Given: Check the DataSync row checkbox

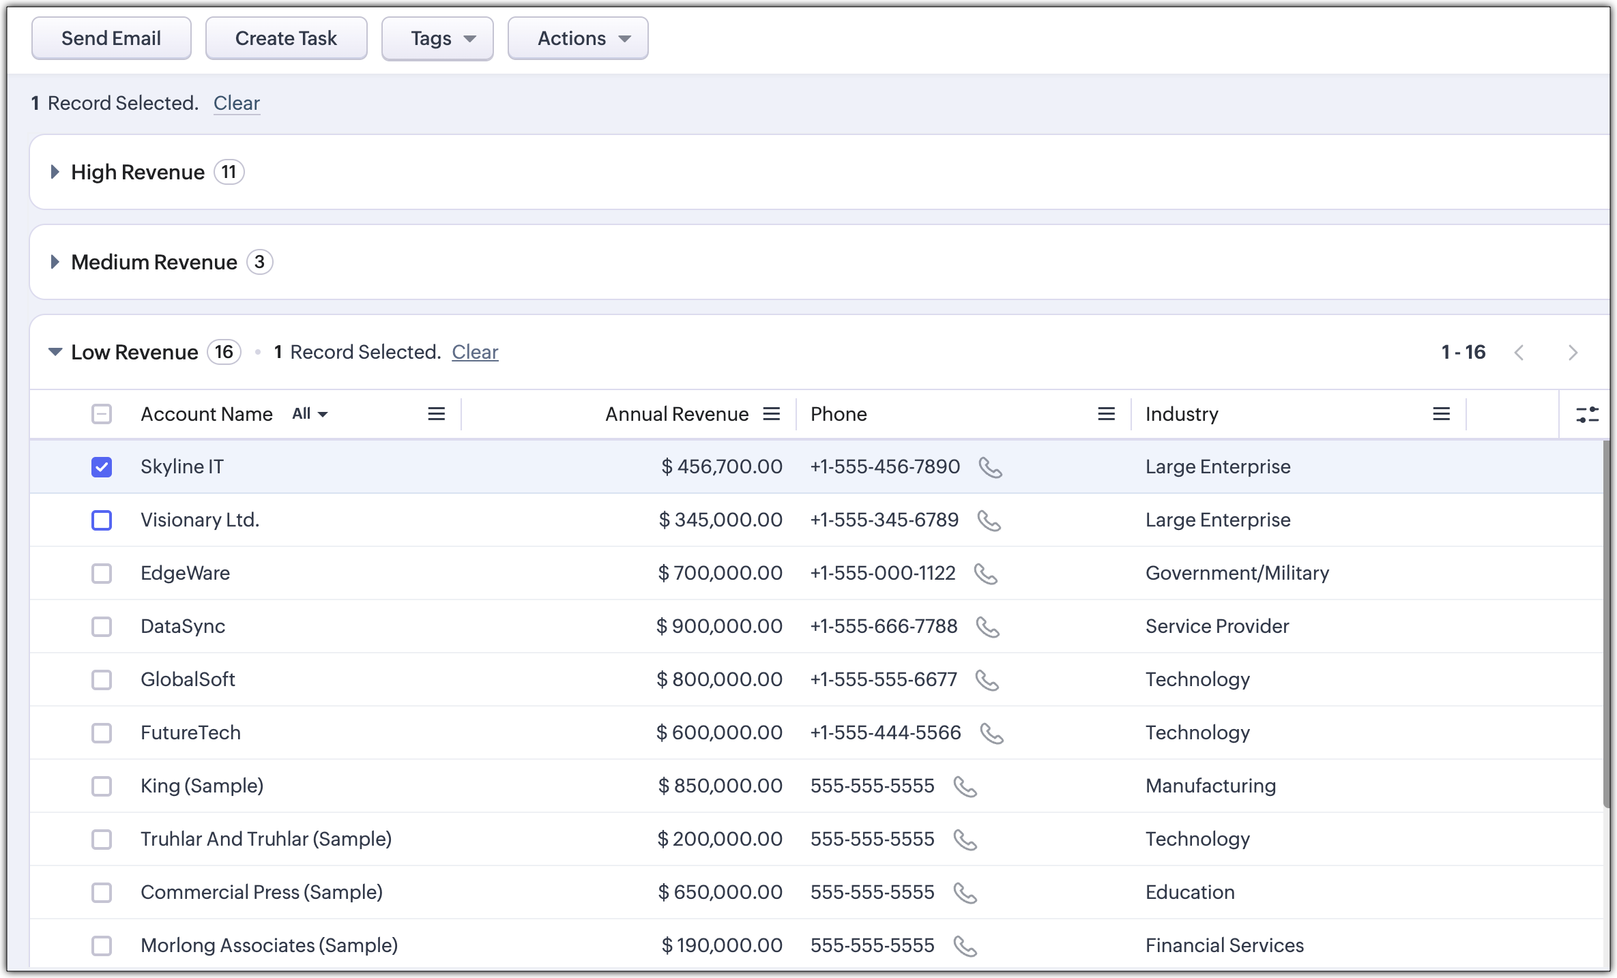Looking at the screenshot, I should 102,627.
